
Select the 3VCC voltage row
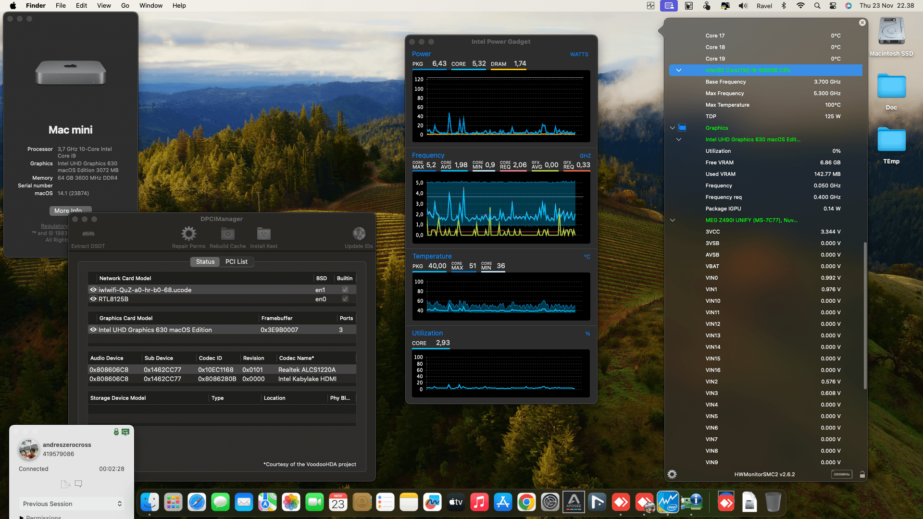pyautogui.click(x=766, y=232)
